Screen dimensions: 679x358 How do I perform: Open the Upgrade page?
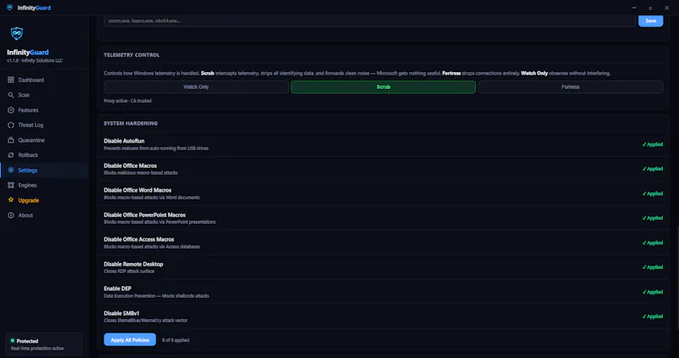[x=44, y=200]
